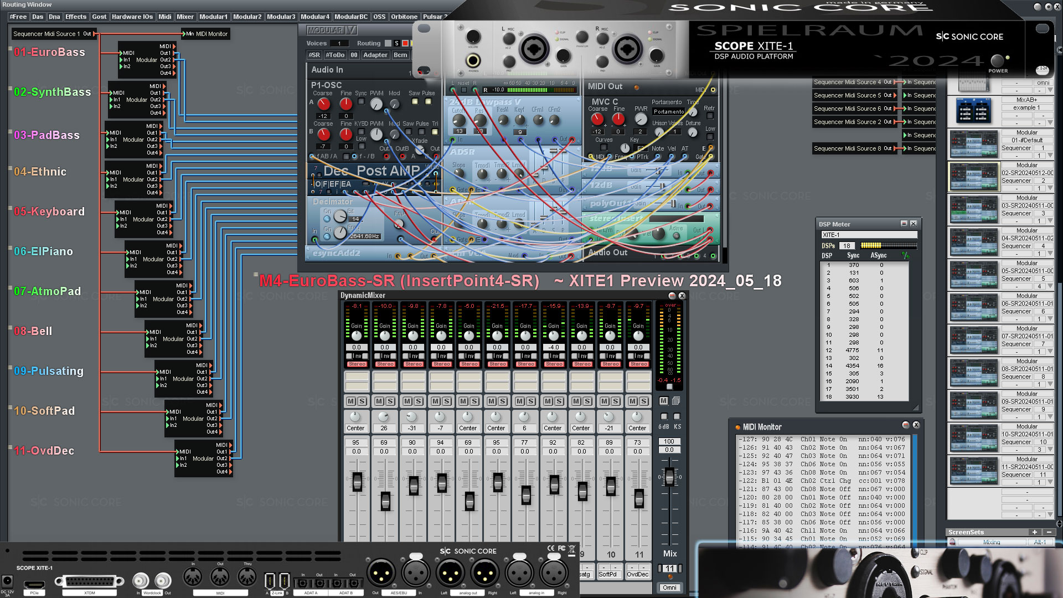Screen dimensions: 1063x598
Task: Click the master Mix fader handle
Action: pyautogui.click(x=670, y=477)
